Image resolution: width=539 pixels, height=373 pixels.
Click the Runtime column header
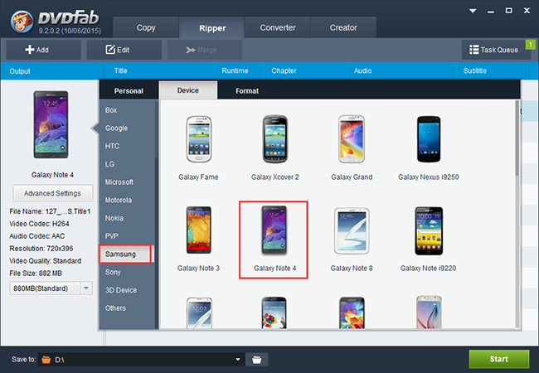point(235,70)
